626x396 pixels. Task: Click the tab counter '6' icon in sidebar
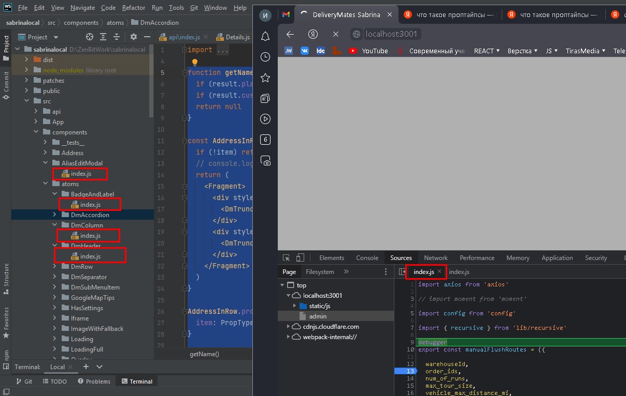[265, 140]
